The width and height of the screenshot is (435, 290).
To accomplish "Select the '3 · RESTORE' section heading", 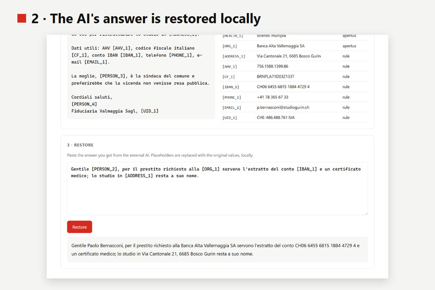I will (80, 145).
